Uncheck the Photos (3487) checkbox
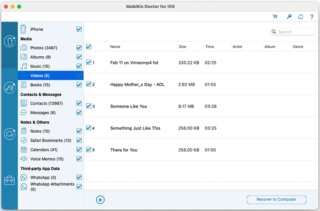This screenshot has width=320, height=211. tap(79, 48)
